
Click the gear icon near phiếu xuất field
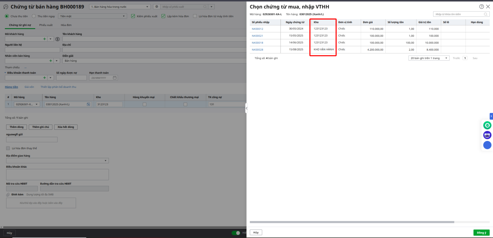pos(157,7)
